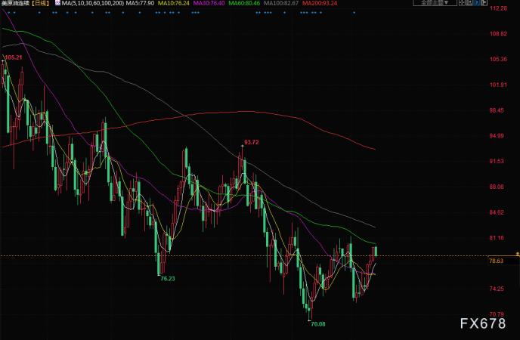
Task: Click the 日线 period label
Action: coord(40,3)
